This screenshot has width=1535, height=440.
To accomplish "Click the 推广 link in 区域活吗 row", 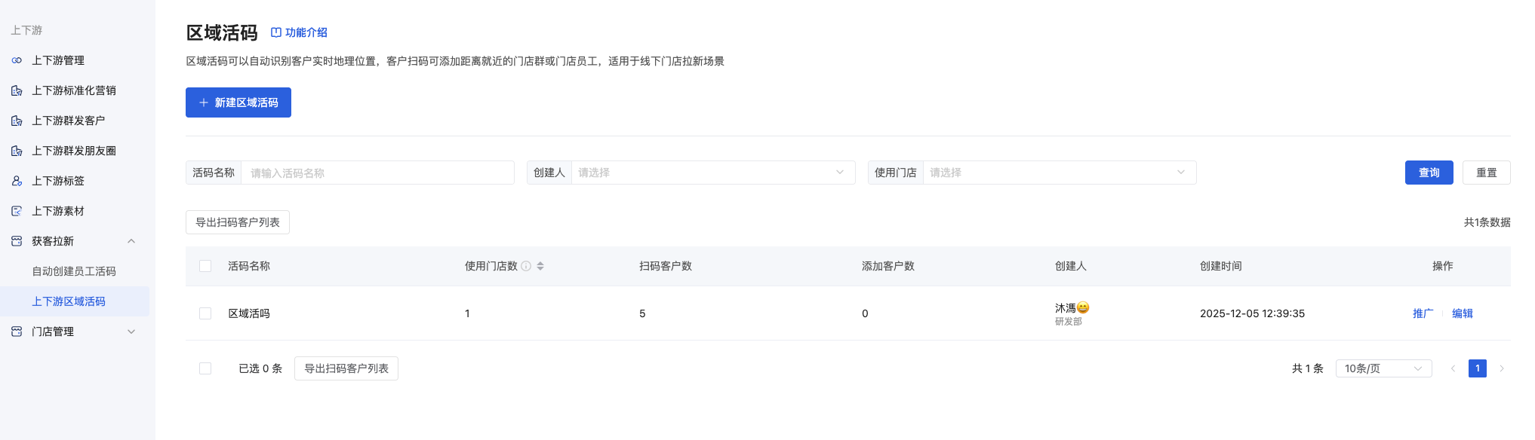I will tap(1423, 313).
